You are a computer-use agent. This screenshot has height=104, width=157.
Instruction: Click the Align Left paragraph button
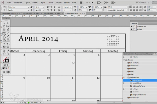(131, 7)
